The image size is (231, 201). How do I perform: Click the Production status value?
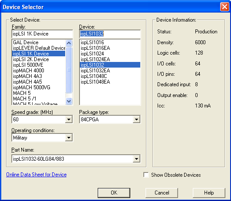point(206,32)
